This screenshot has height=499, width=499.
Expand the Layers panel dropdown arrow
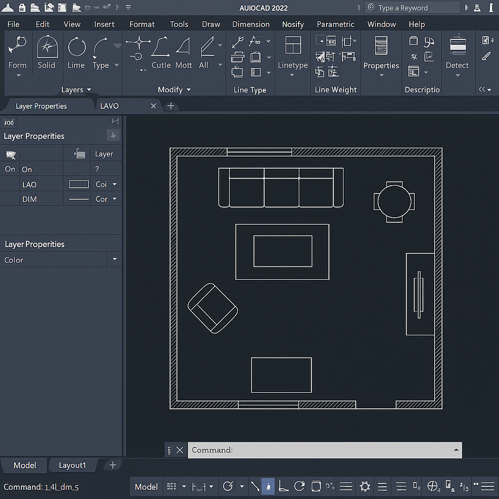coord(89,90)
